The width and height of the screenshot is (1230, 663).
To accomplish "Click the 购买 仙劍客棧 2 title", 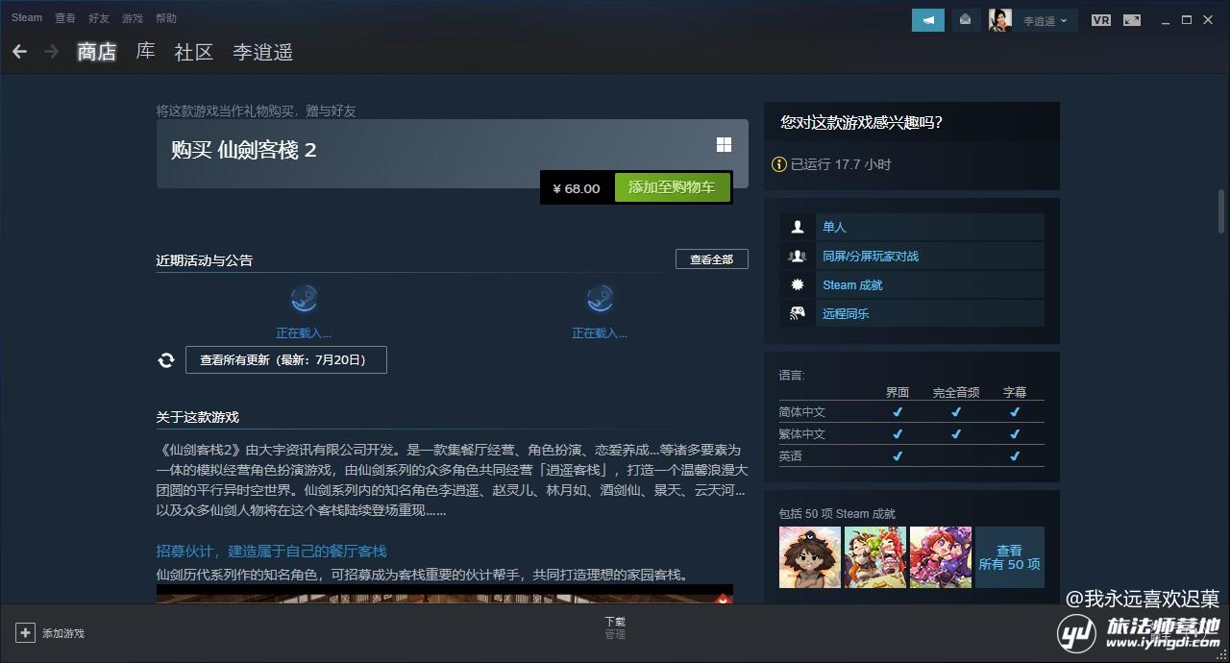I will tap(244, 150).
